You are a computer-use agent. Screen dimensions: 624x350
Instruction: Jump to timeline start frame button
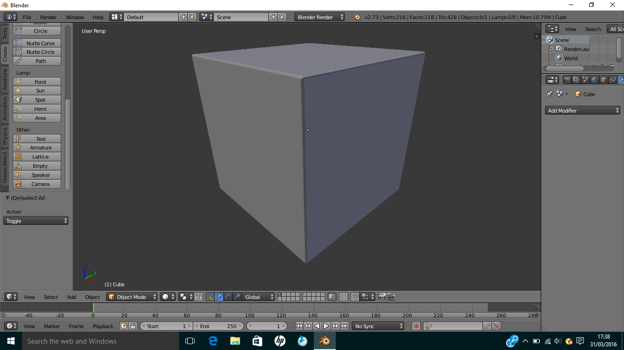(299, 326)
